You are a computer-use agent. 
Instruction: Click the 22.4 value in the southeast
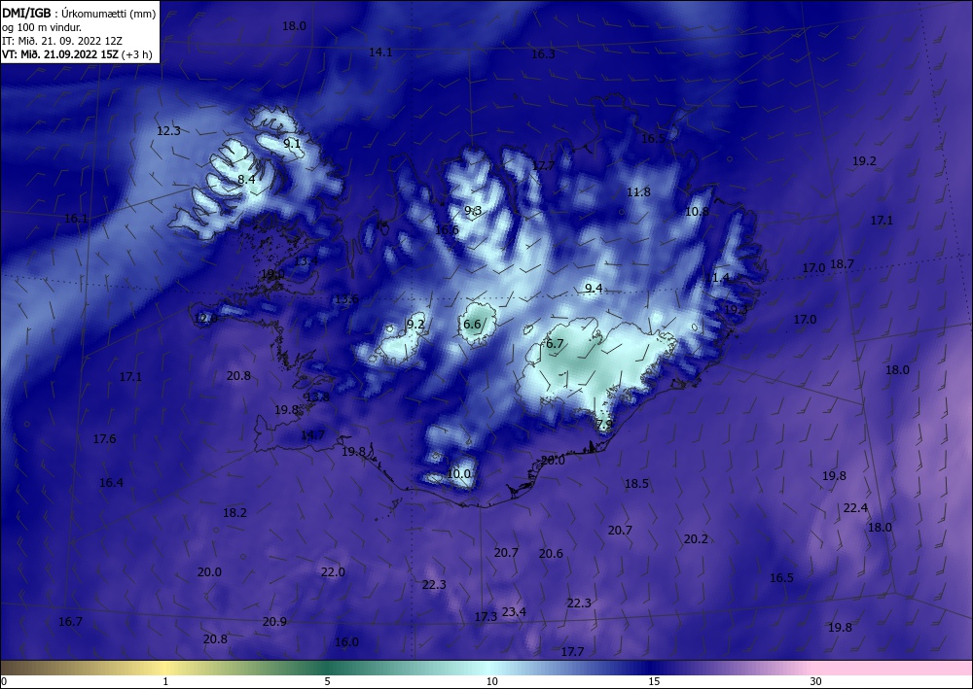pos(855,508)
